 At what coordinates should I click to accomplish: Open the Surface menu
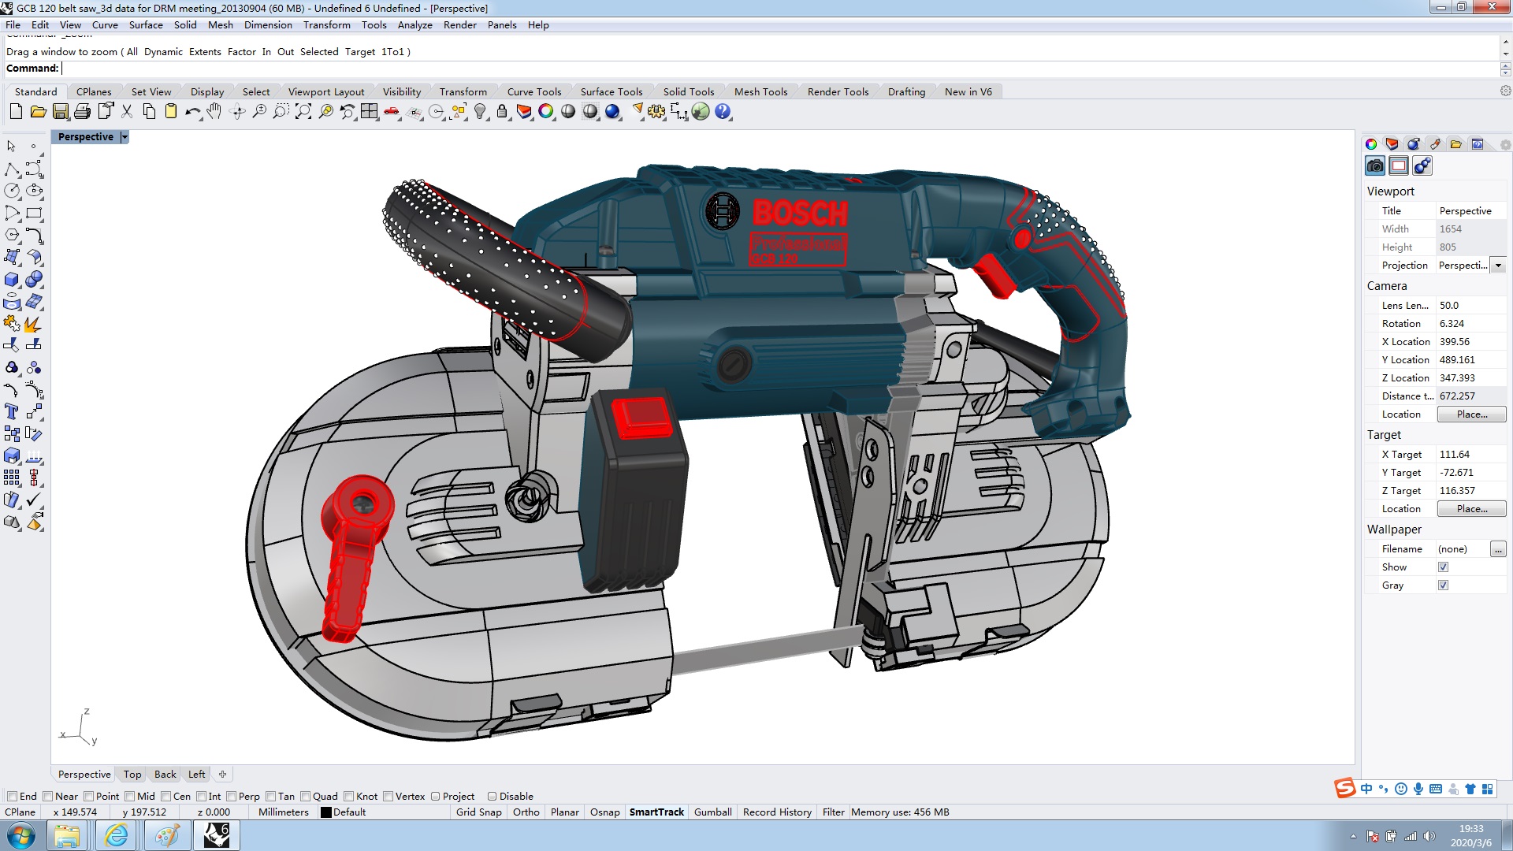146,25
